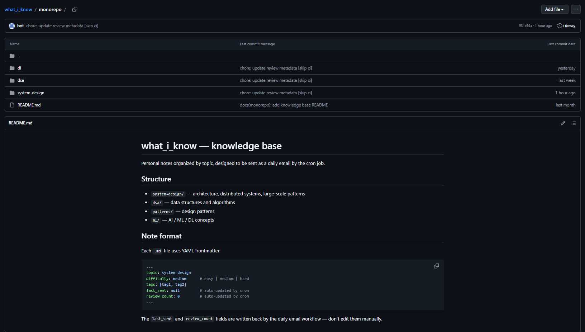The image size is (585, 332).
Task: Click the Last commit message column header
Action: 257,44
